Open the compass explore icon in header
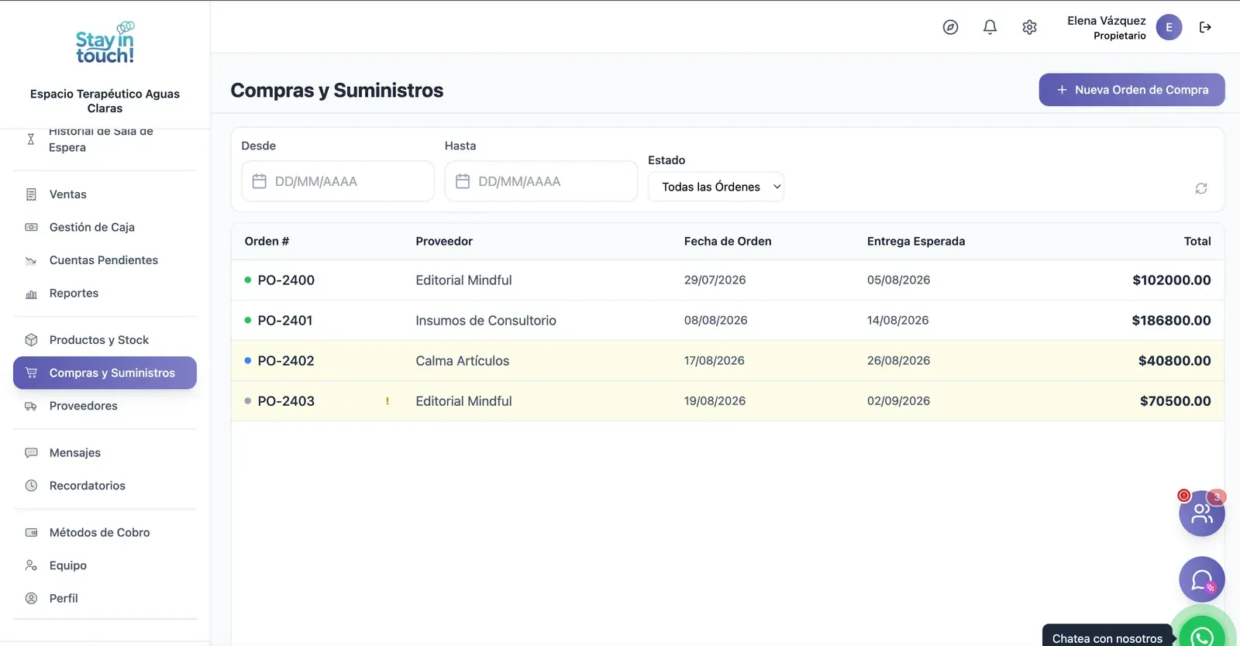 tap(950, 27)
